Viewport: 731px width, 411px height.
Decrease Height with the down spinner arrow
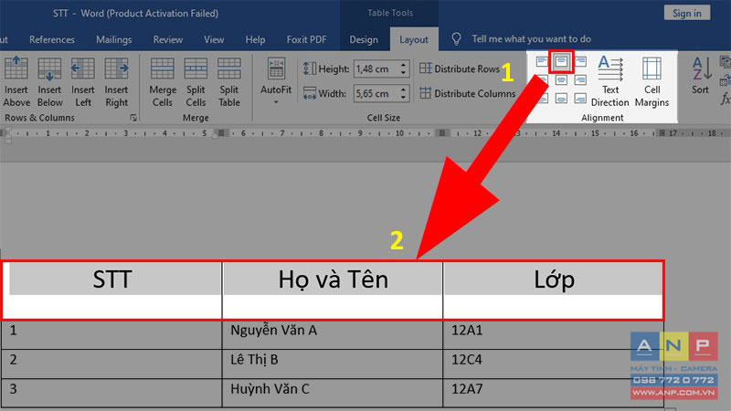coord(404,73)
